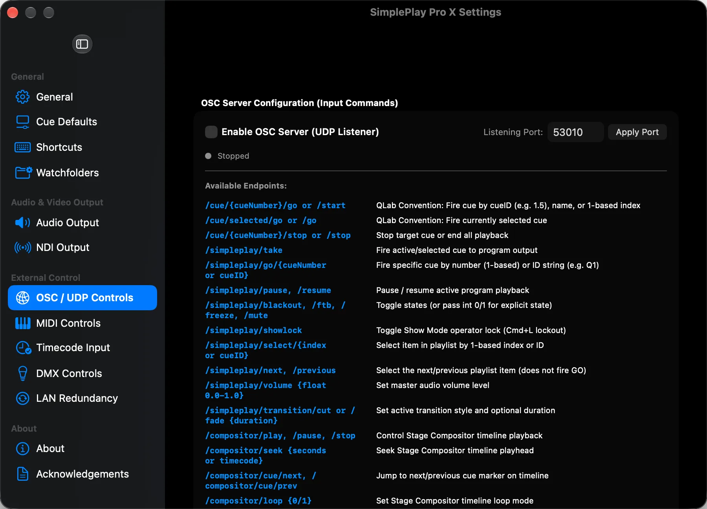Image resolution: width=707 pixels, height=509 pixels.
Task: Click the /simpleplay/volume {float 0.0-1.0} endpoint
Action: pyautogui.click(x=266, y=390)
